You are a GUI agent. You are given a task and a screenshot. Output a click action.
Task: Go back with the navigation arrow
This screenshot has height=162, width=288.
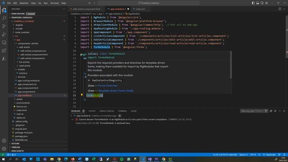pyautogui.click(x=90, y=3)
